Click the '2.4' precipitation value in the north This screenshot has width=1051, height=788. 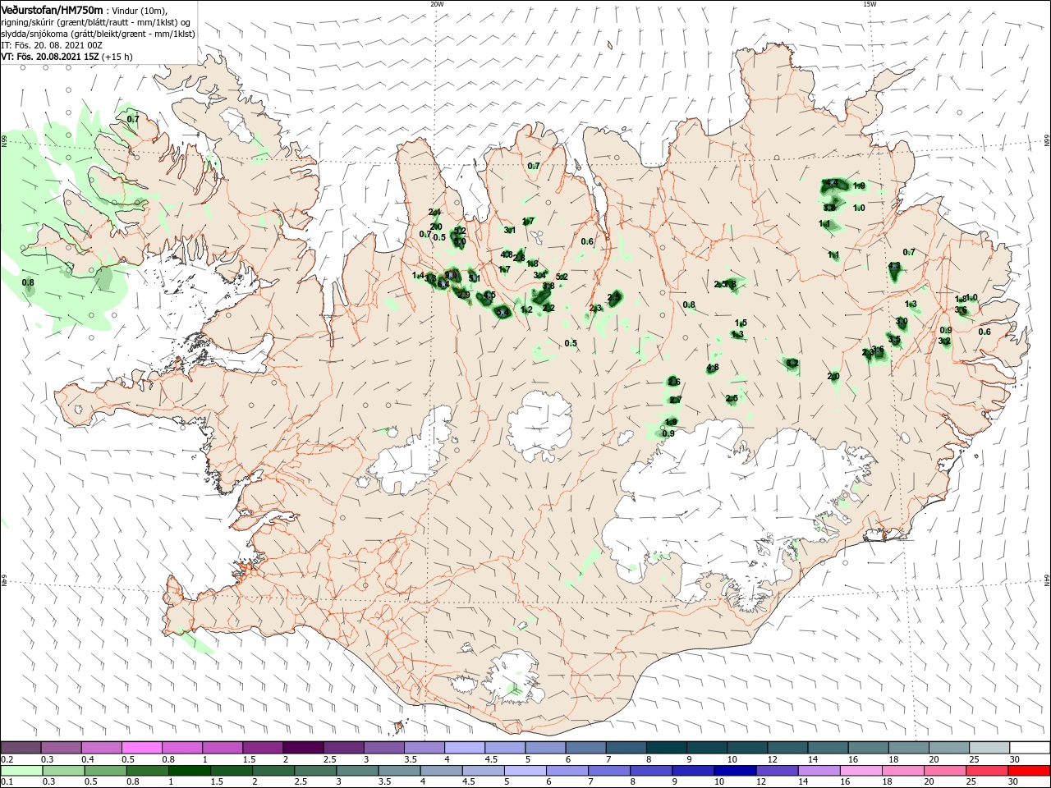435,213
